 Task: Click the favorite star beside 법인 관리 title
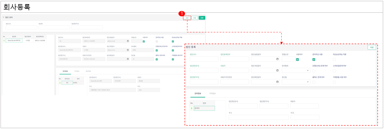4,17
